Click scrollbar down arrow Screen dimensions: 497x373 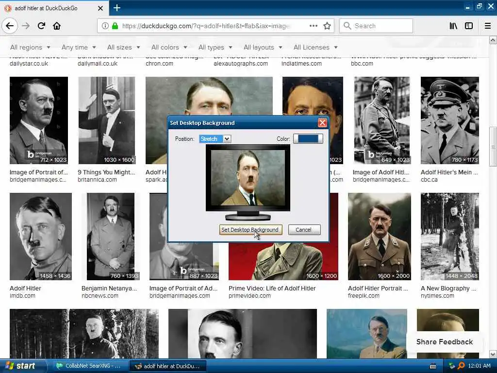(493, 354)
